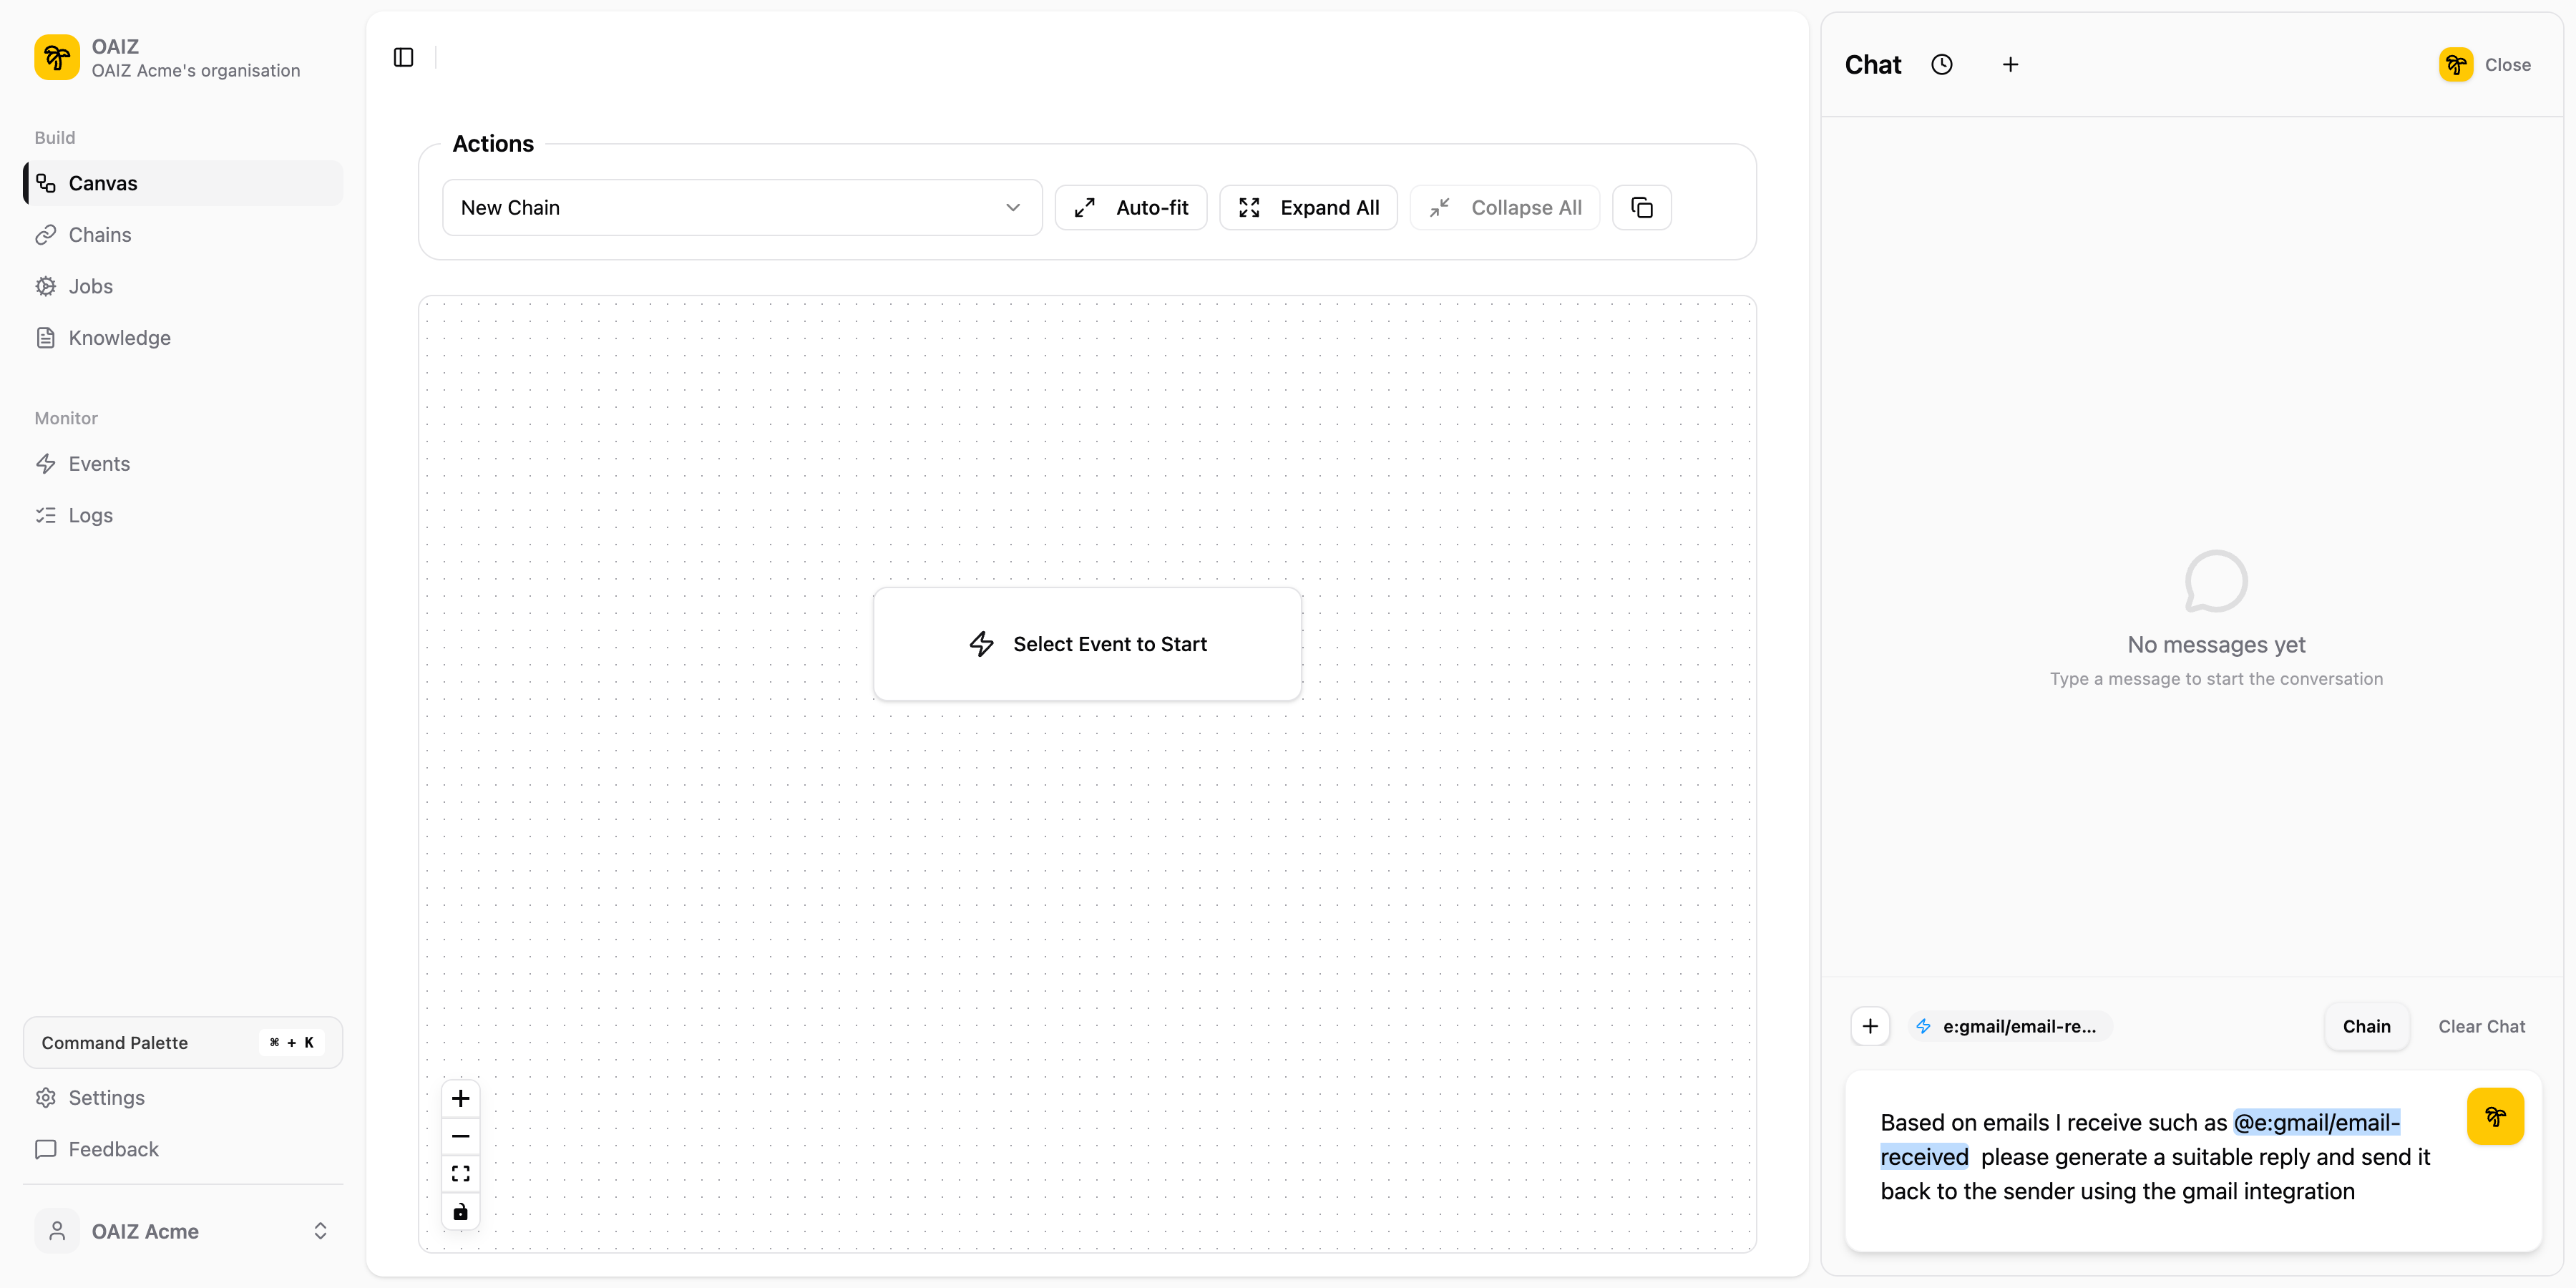Toggle the sidebar panel visibility

[402, 57]
